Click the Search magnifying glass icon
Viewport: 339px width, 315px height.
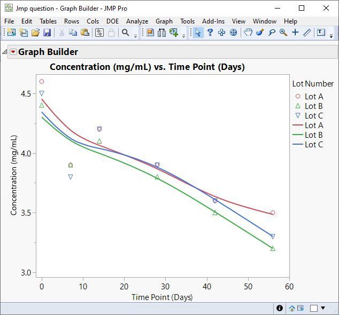coord(126,33)
